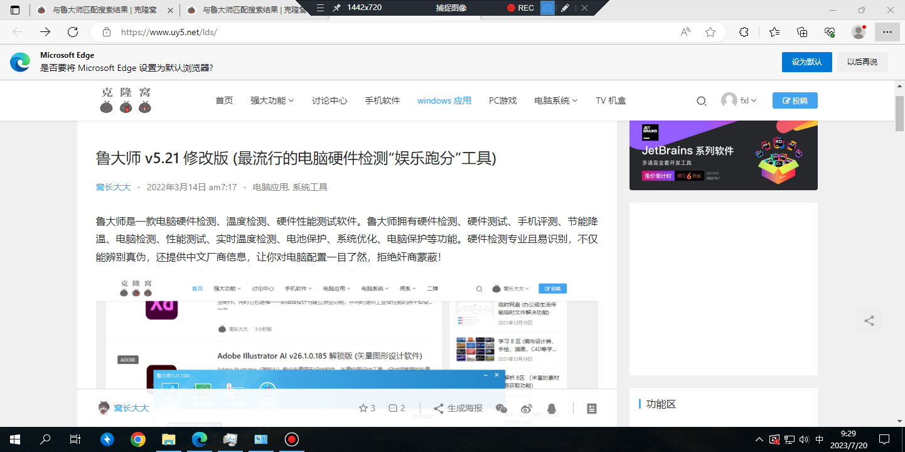Click the read aloud icon in address bar
The image size is (905, 452).
click(686, 32)
